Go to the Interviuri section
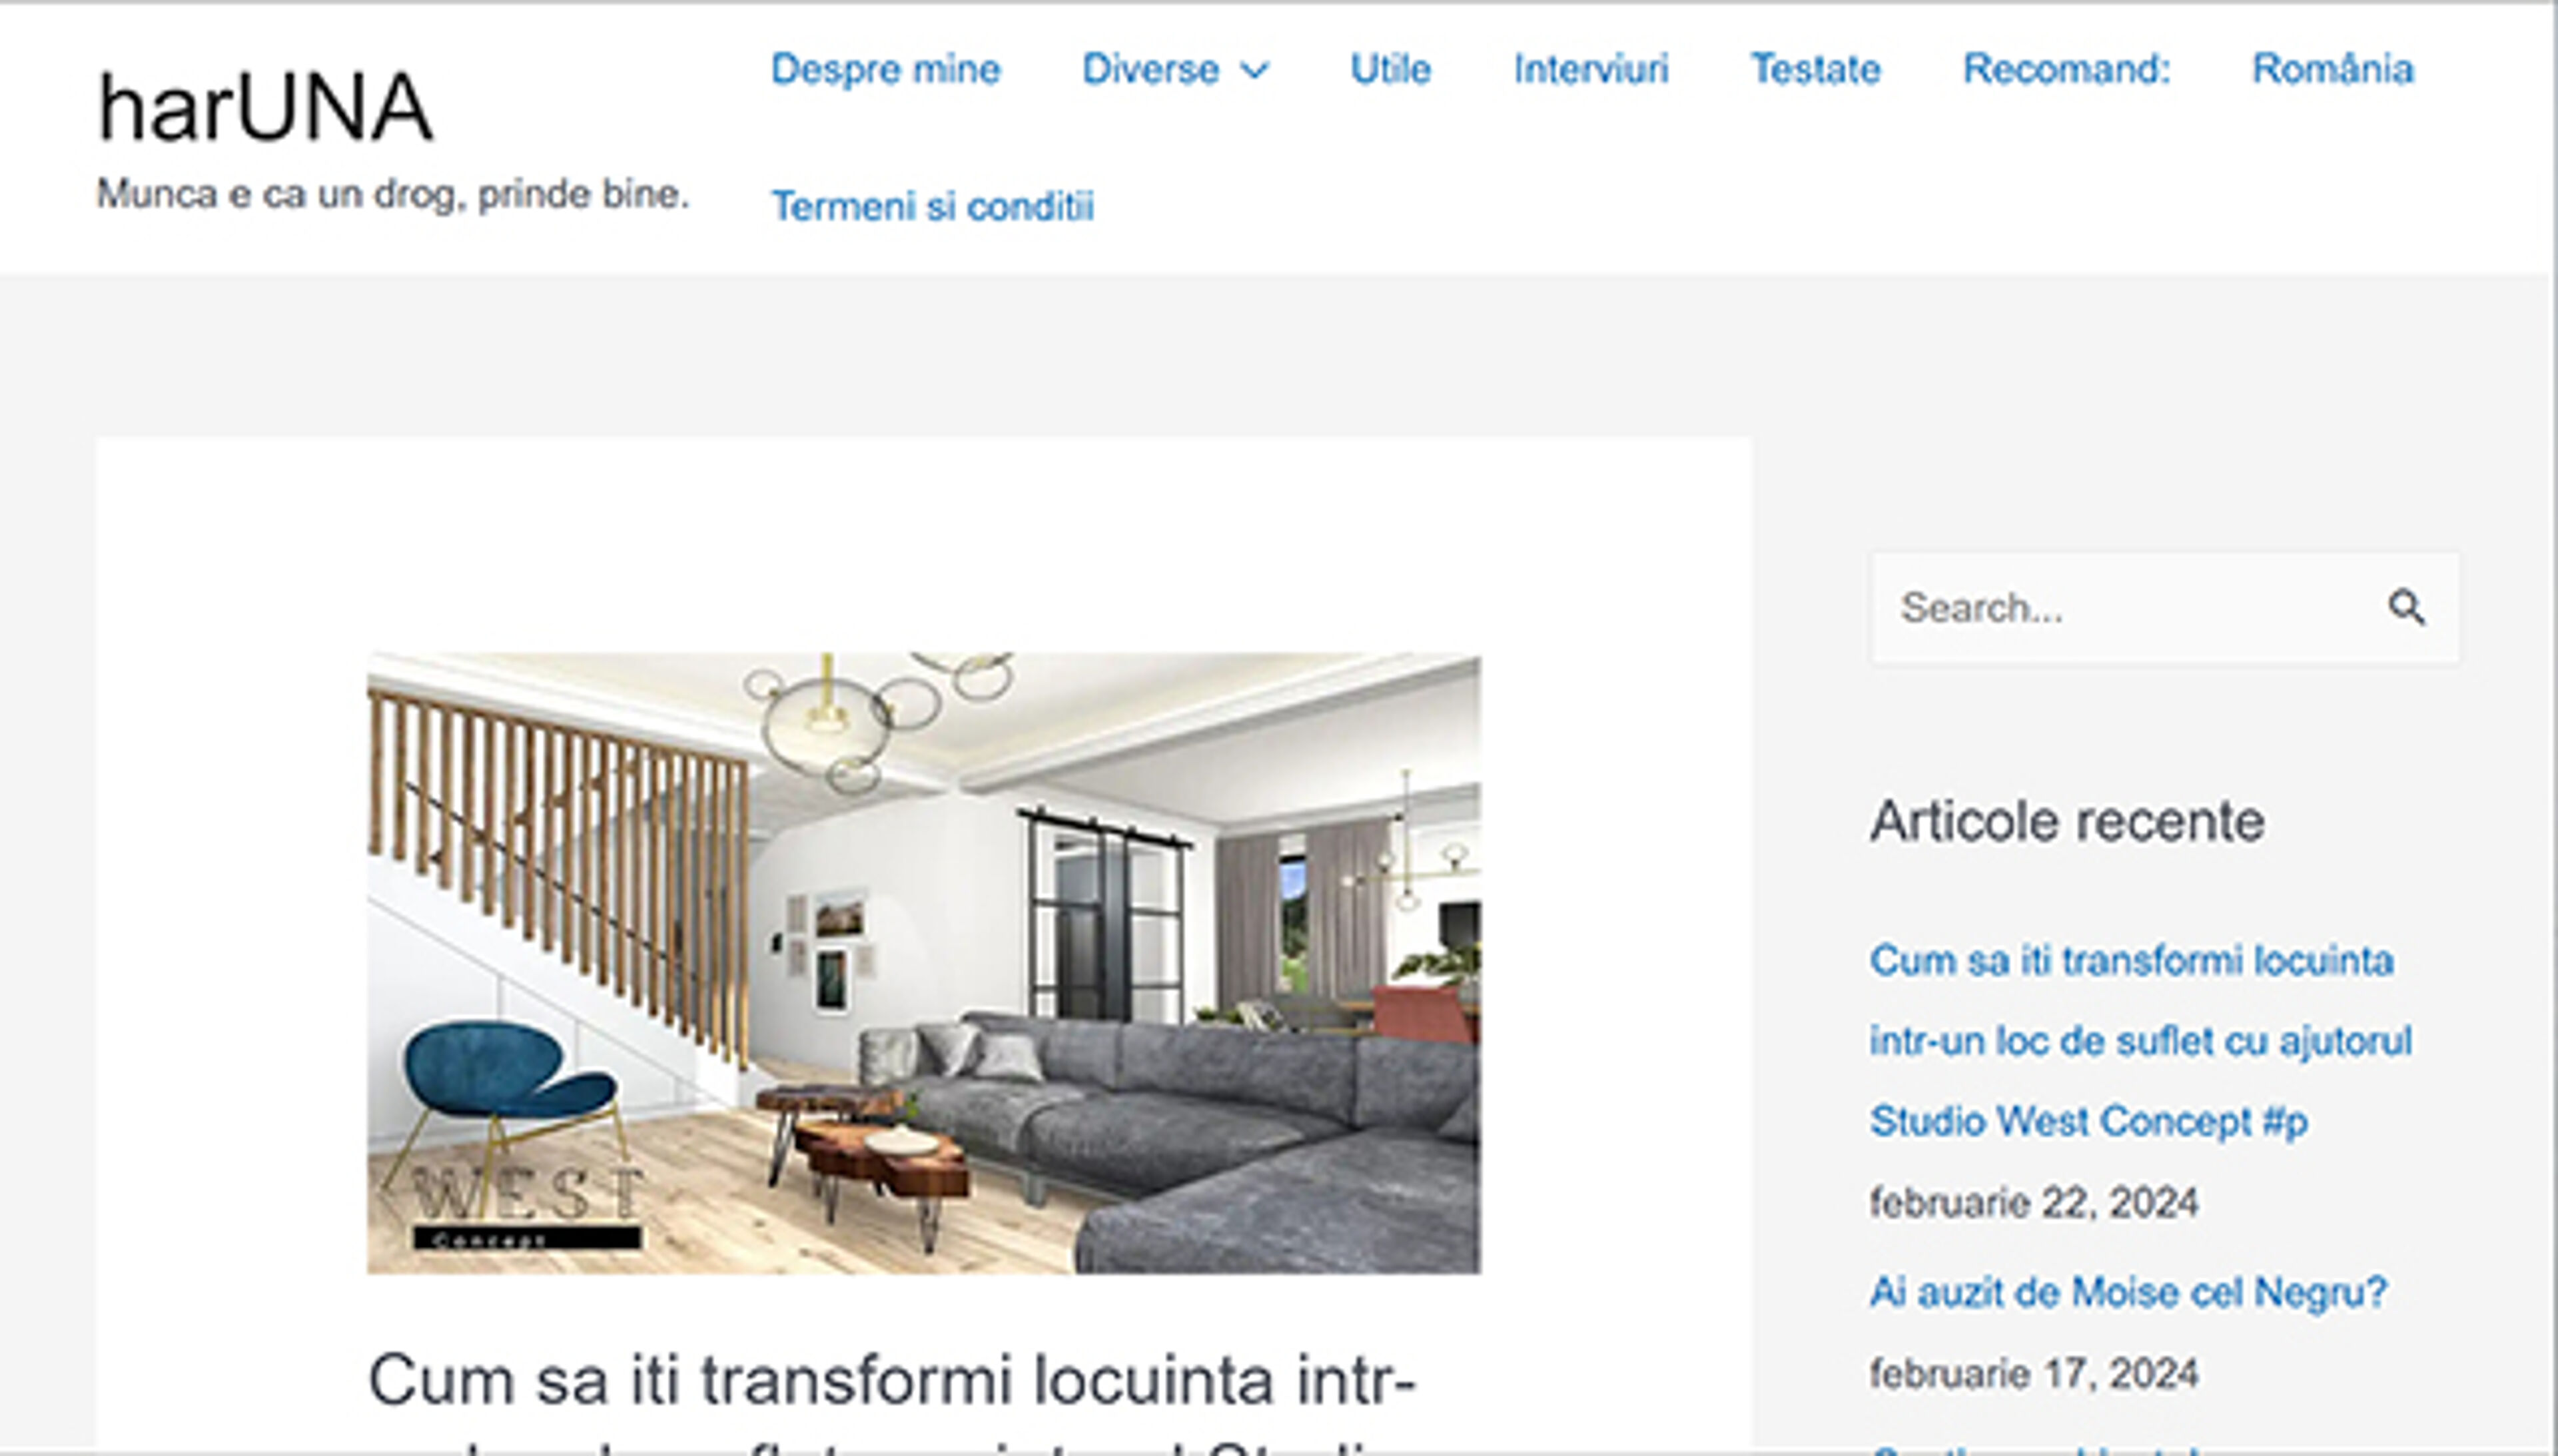The image size is (2558, 1456). [x=1590, y=70]
